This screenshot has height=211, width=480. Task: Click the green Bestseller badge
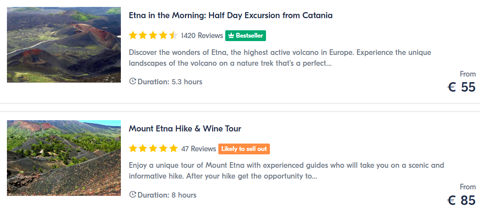(x=246, y=36)
